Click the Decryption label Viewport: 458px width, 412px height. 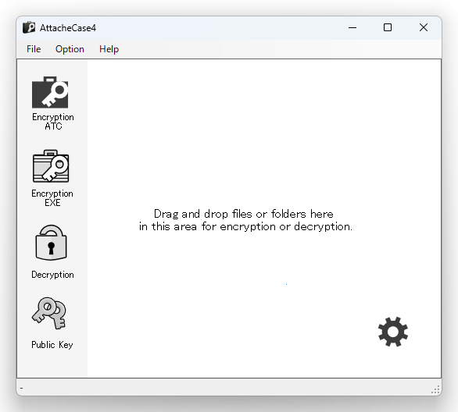(52, 275)
